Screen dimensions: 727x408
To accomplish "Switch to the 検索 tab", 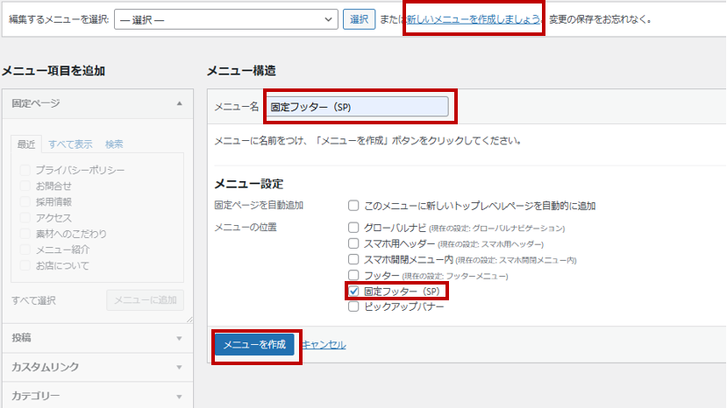I will [114, 144].
